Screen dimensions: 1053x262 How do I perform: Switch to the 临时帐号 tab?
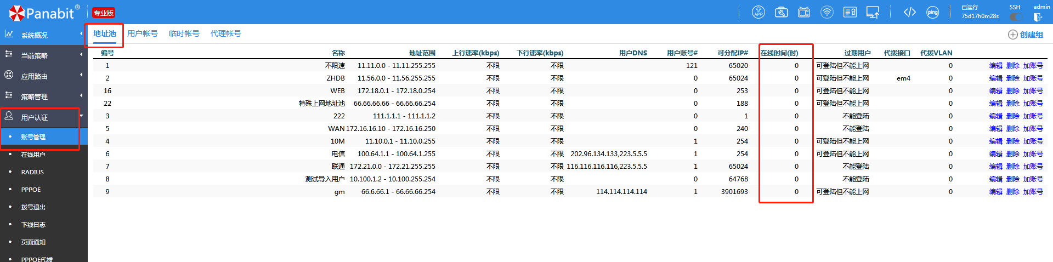pos(184,33)
